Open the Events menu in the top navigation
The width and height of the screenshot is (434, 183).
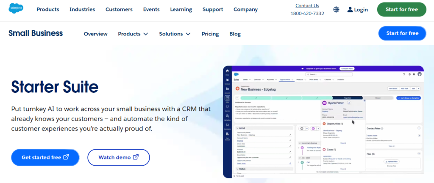point(151,9)
